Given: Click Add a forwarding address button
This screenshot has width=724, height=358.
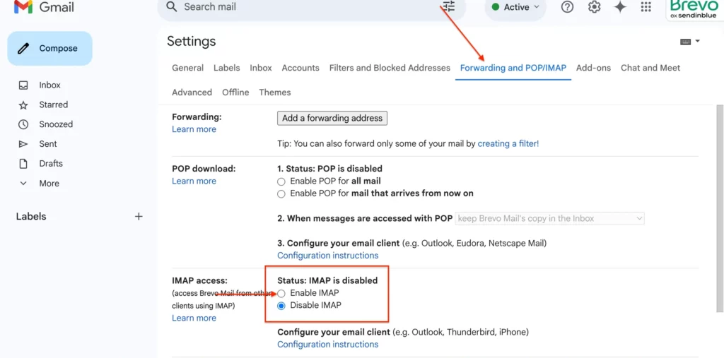Looking at the screenshot, I should tap(332, 118).
